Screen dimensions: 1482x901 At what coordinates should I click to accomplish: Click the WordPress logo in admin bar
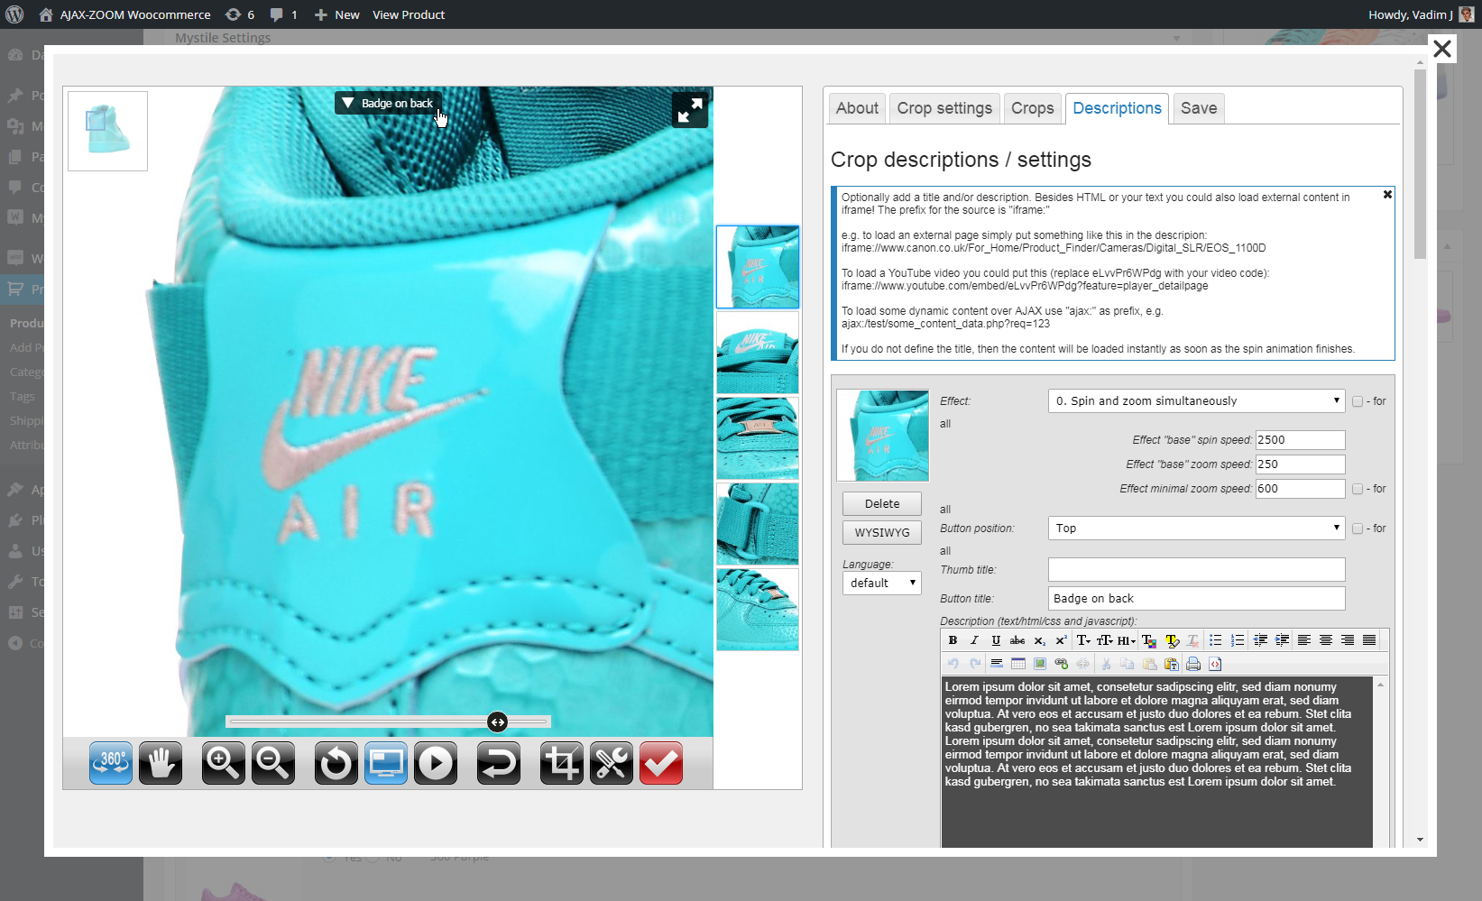pos(14,14)
